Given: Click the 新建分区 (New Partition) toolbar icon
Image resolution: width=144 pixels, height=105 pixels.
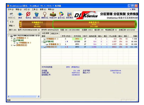Looking at the screenshot, I should click(x=12, y=15).
